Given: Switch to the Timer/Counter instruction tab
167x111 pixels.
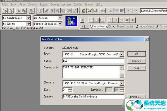Looking at the screenshot, I should [125, 26].
